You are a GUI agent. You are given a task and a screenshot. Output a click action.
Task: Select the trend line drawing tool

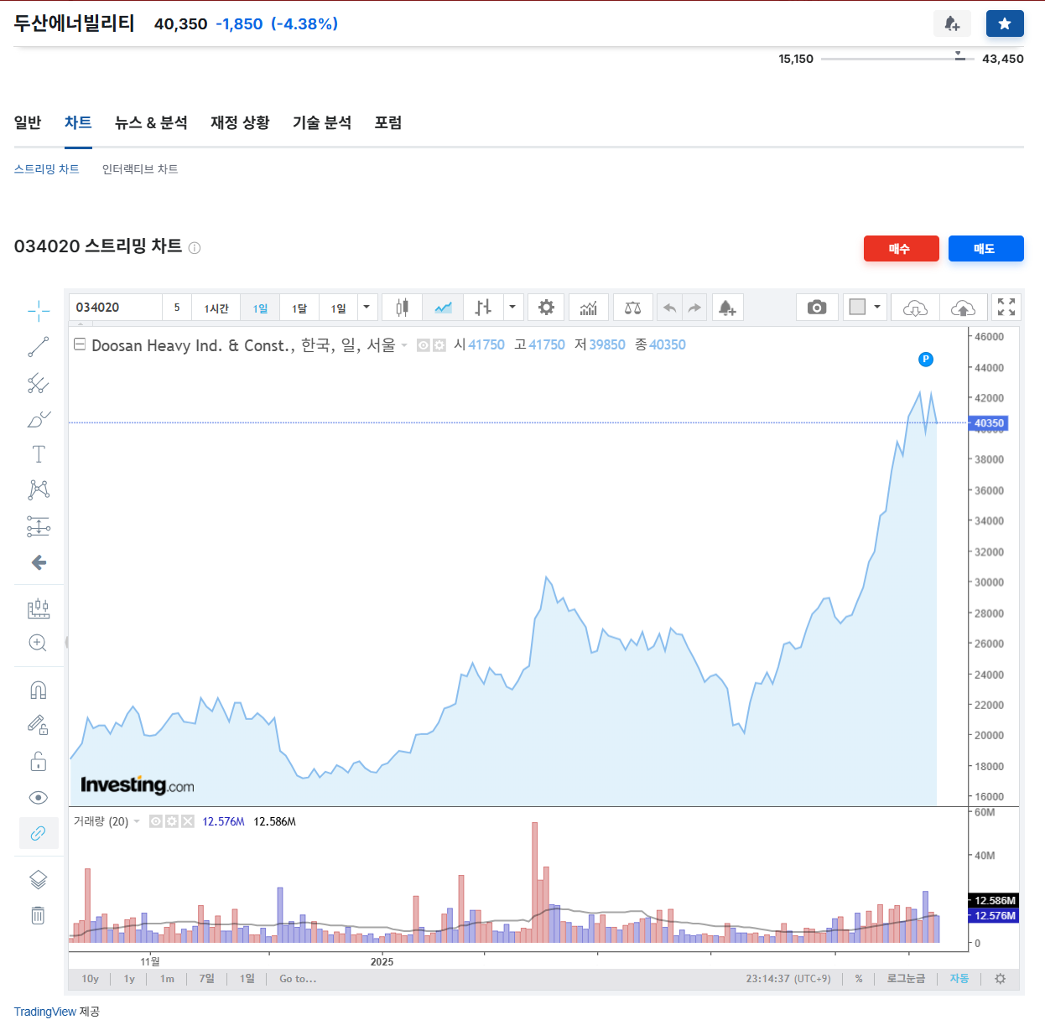(x=38, y=346)
